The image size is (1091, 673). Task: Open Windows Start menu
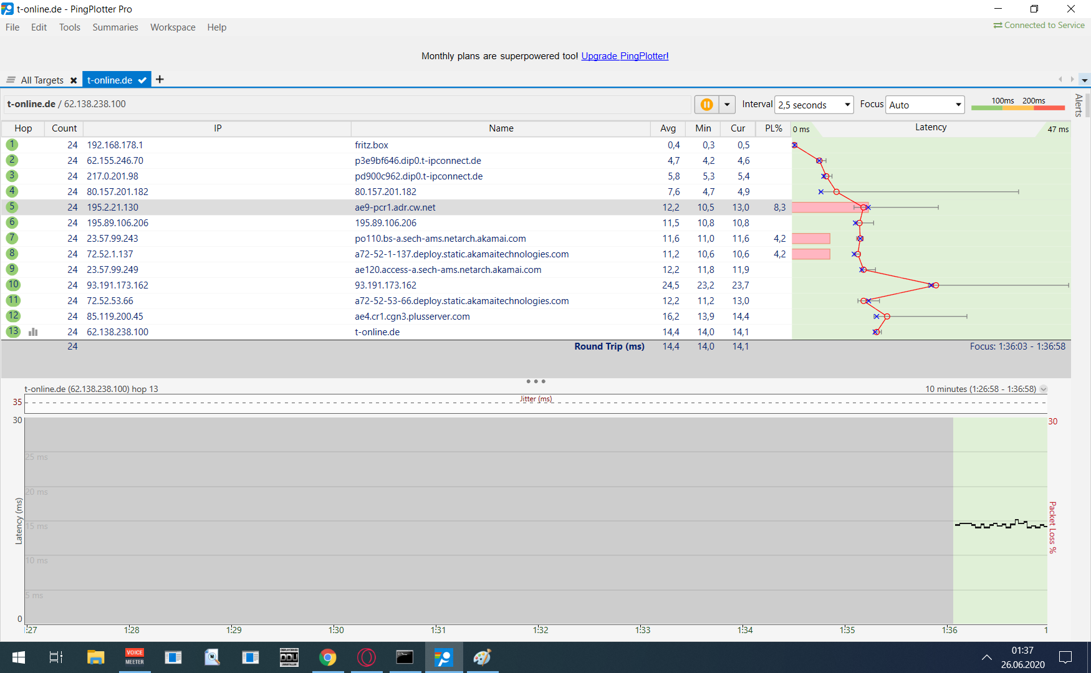coord(18,657)
